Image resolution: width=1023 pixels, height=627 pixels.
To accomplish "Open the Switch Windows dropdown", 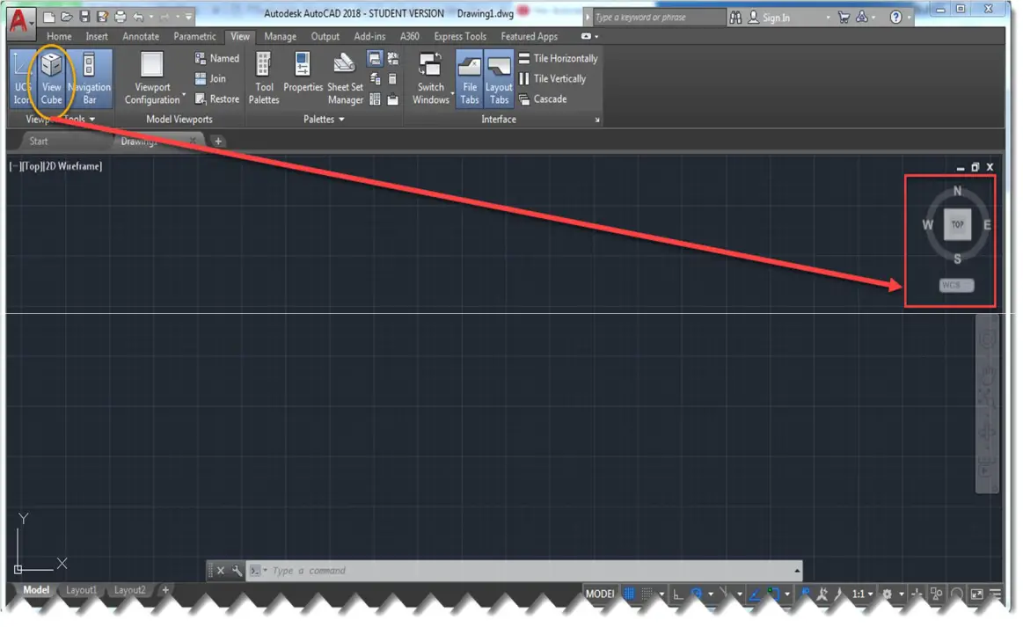I will coord(431,78).
